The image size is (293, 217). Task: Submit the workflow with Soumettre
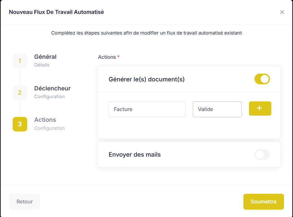(x=264, y=201)
